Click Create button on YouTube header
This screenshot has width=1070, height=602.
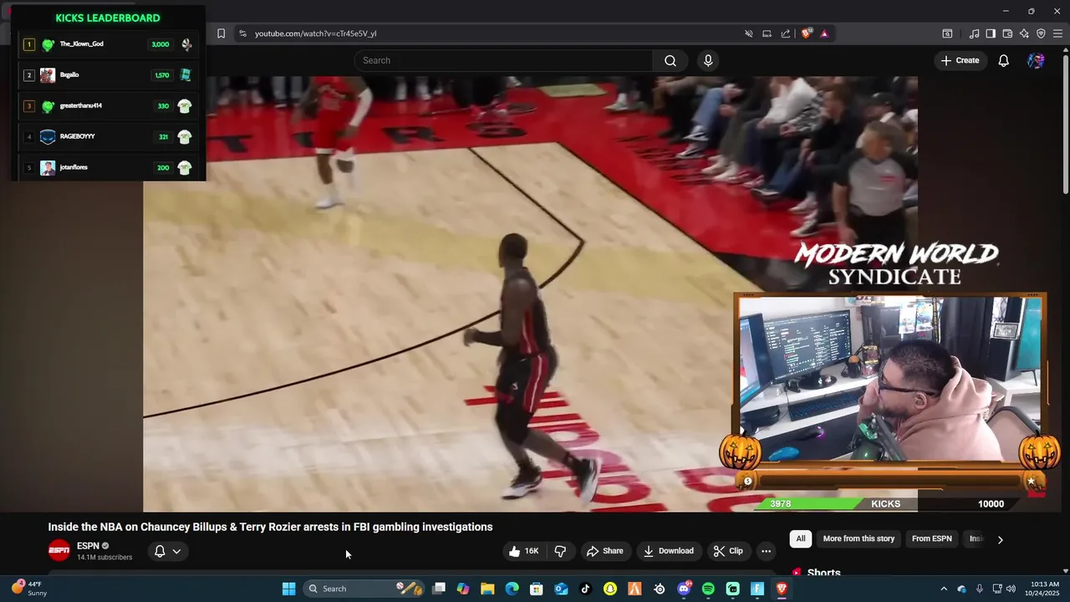[x=960, y=60]
